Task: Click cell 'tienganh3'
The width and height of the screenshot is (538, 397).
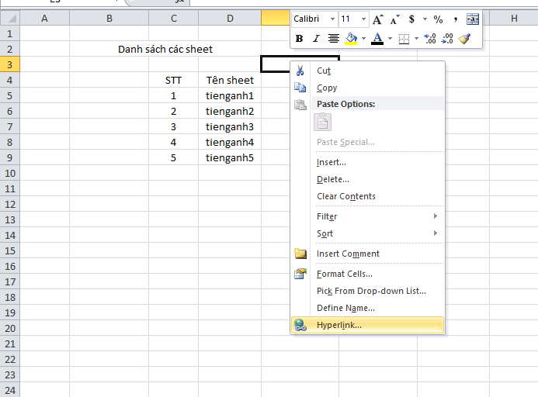Action: 230,127
